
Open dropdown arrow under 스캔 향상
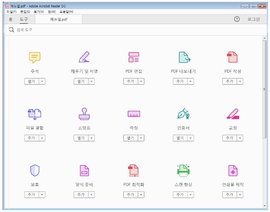tap(190, 195)
